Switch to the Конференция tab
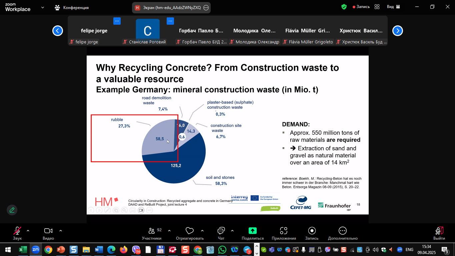Image resolution: width=455 pixels, height=256 pixels. click(x=72, y=7)
